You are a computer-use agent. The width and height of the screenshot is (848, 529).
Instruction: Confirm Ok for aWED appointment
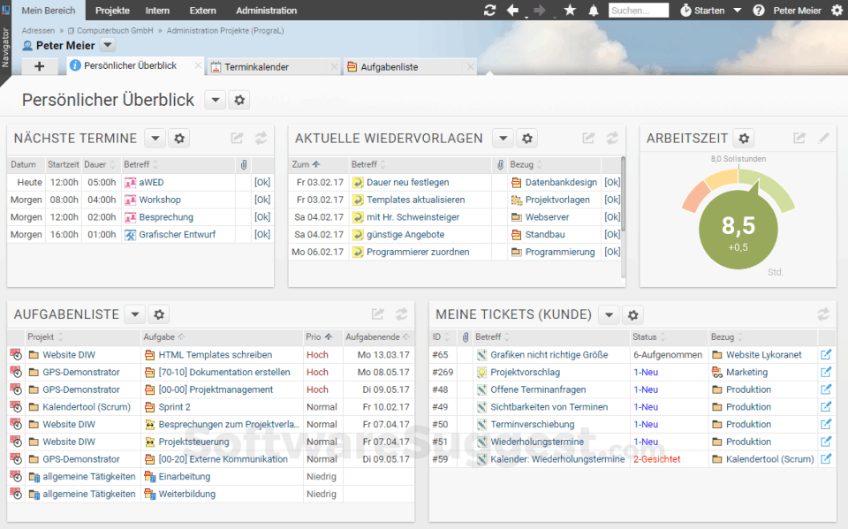[x=262, y=183]
